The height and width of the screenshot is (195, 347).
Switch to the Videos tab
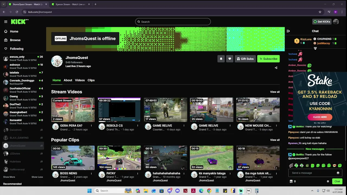tap(80, 80)
